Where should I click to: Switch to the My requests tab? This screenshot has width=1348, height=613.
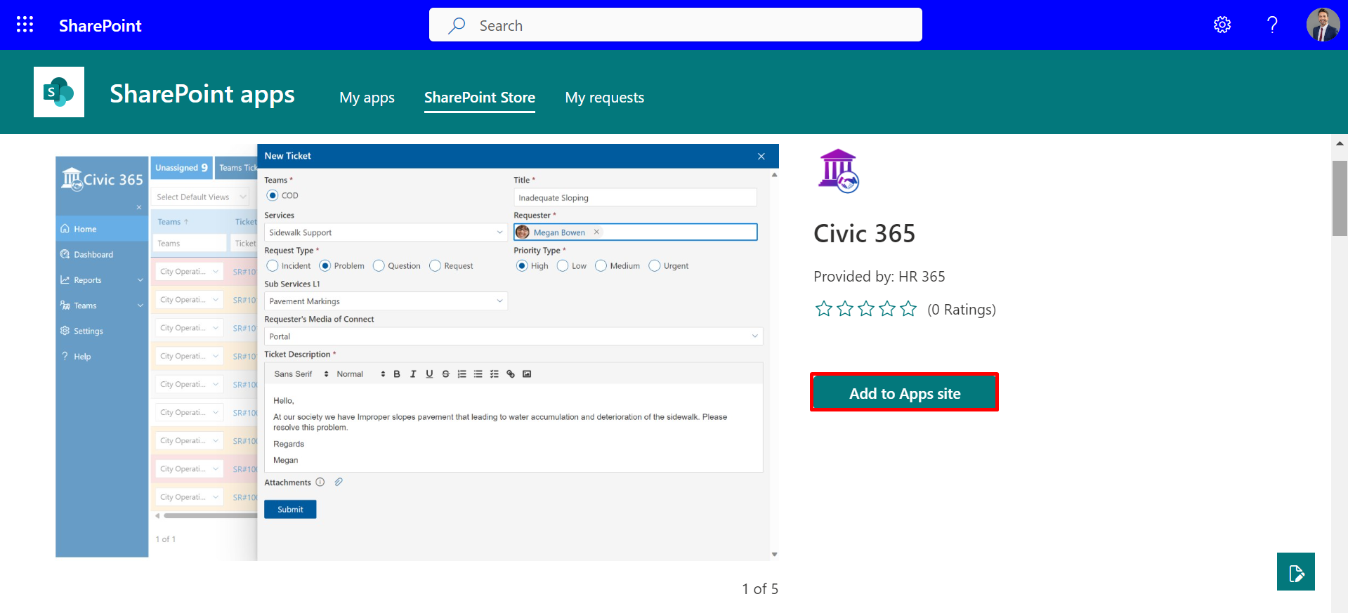(x=605, y=98)
